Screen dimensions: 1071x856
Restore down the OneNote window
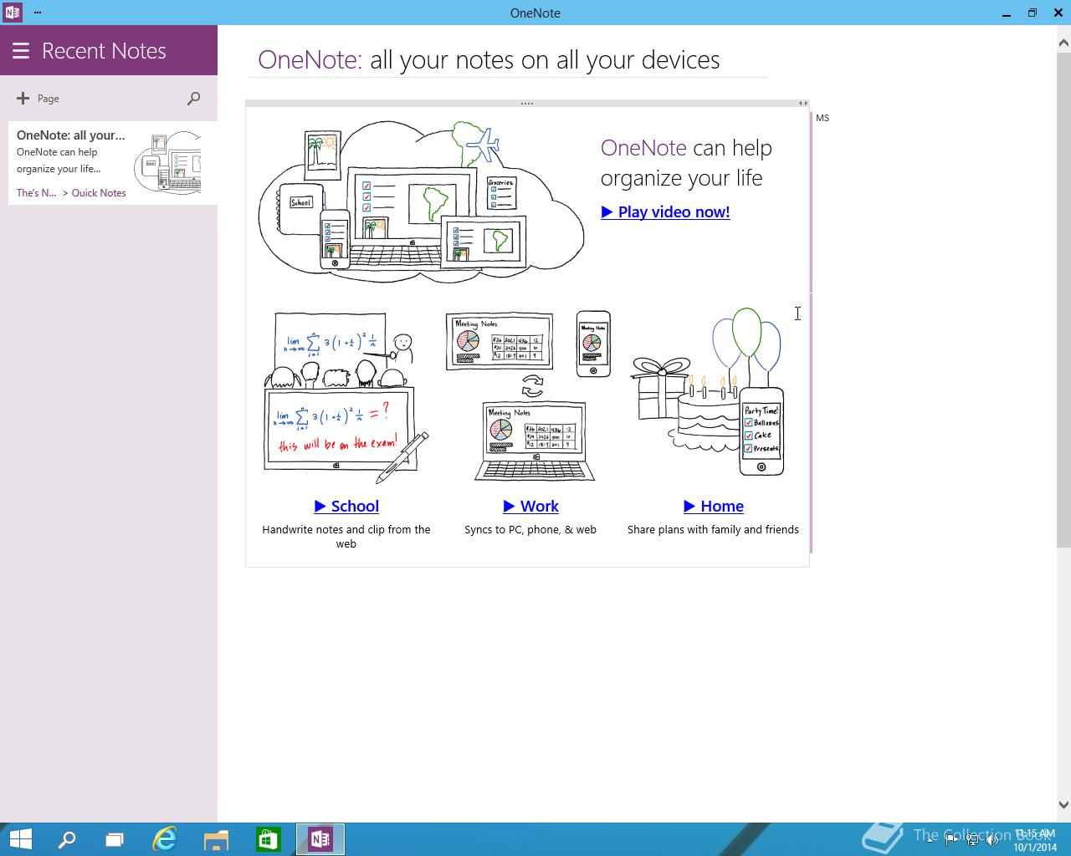click(1032, 13)
